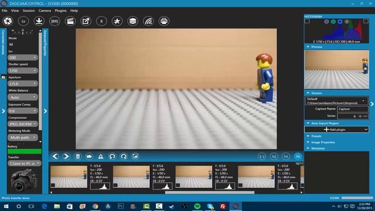
Task: Open the White Balance Auto dropdown
Action: (23, 97)
